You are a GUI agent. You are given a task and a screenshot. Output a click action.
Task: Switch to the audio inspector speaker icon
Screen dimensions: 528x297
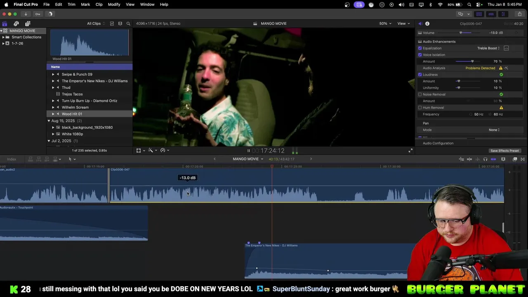point(420,24)
